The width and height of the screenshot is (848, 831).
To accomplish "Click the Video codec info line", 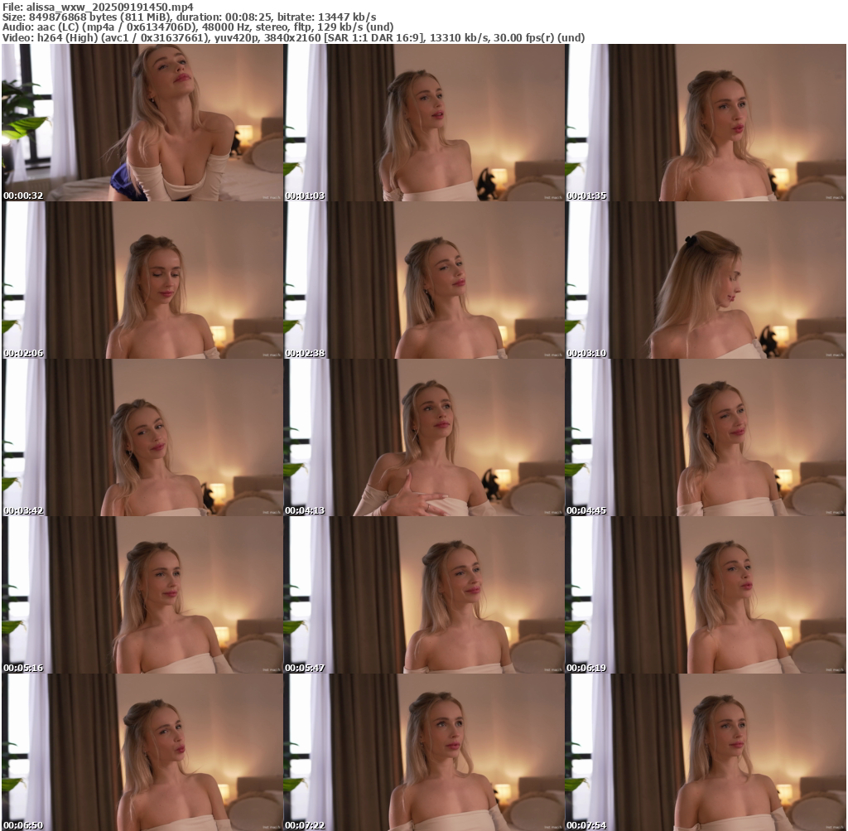I will click(294, 37).
